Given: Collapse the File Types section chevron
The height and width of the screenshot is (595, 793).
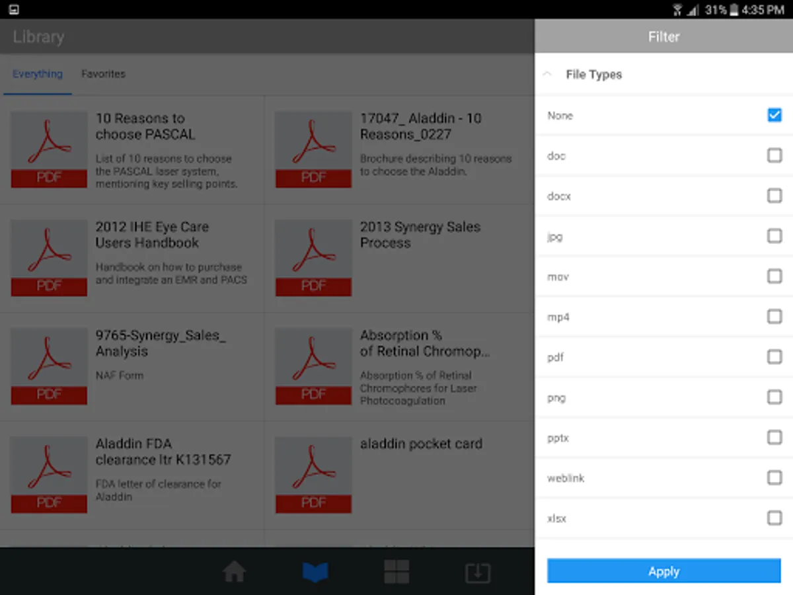Looking at the screenshot, I should [x=547, y=75].
